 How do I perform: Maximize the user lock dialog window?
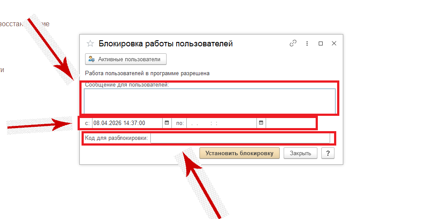(x=320, y=43)
